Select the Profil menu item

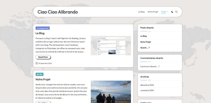click(163, 12)
